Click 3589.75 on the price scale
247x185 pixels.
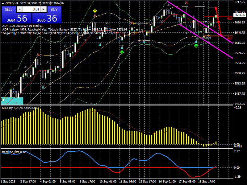click(240, 53)
